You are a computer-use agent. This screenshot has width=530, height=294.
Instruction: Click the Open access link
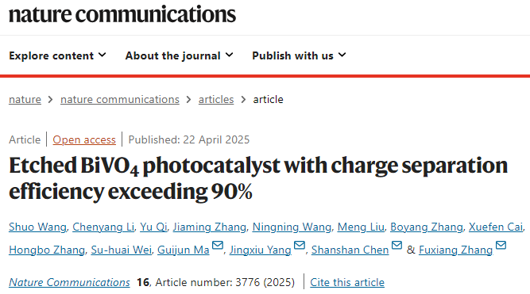point(84,139)
